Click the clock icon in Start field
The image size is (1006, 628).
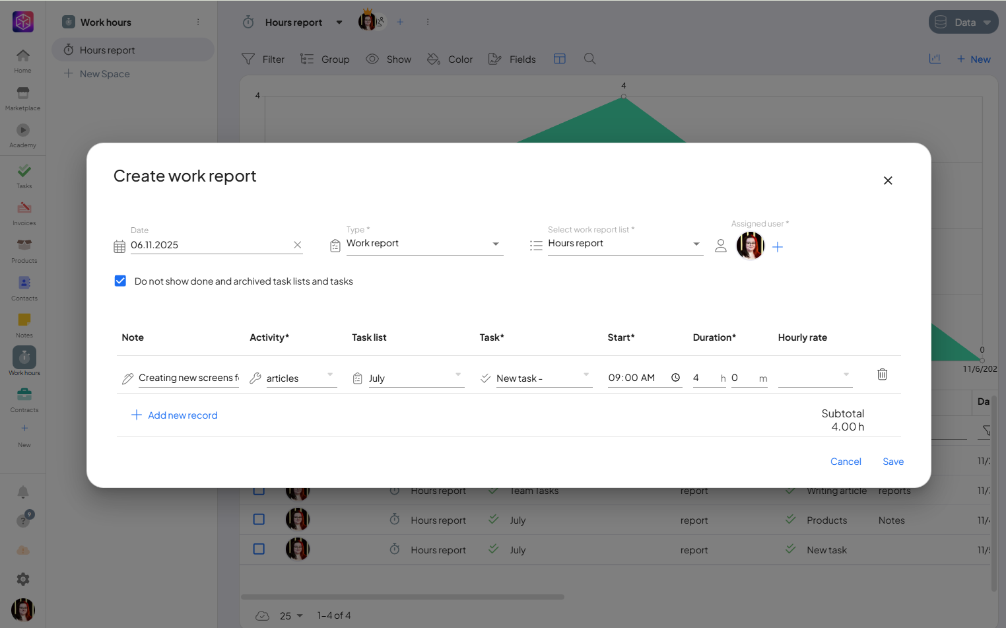click(675, 378)
